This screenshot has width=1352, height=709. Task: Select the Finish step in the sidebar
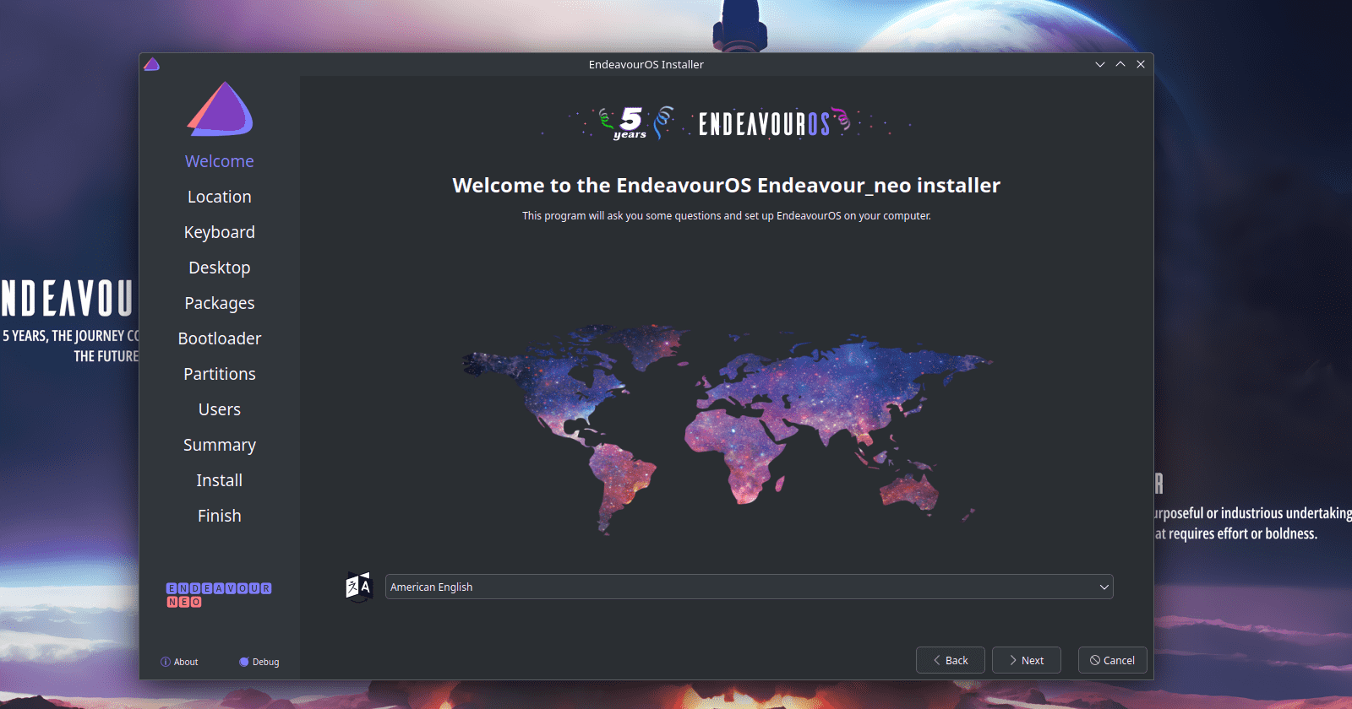click(x=220, y=516)
